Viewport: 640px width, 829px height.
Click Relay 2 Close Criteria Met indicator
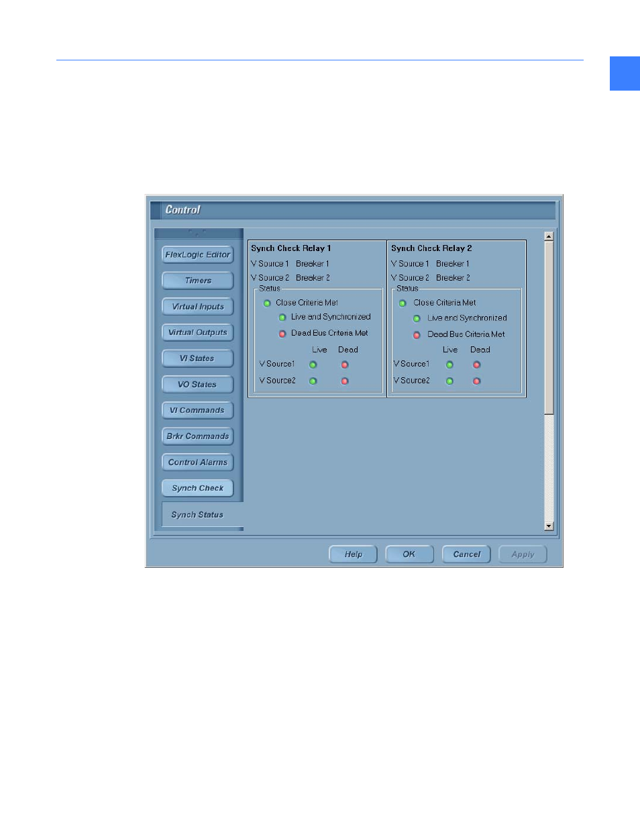[403, 303]
